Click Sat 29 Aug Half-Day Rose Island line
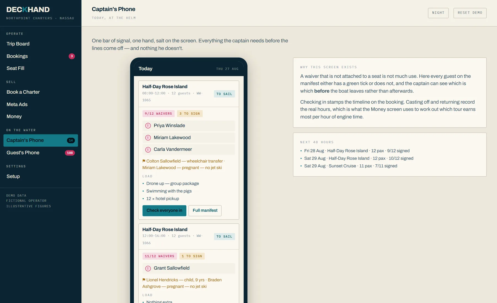Viewport: 497px width, 303px height. pos(359,158)
